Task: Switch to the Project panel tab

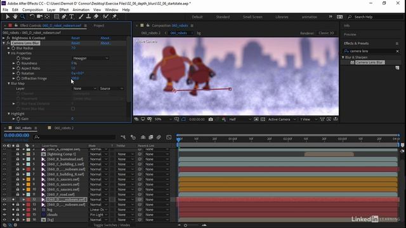Action: tap(99, 25)
